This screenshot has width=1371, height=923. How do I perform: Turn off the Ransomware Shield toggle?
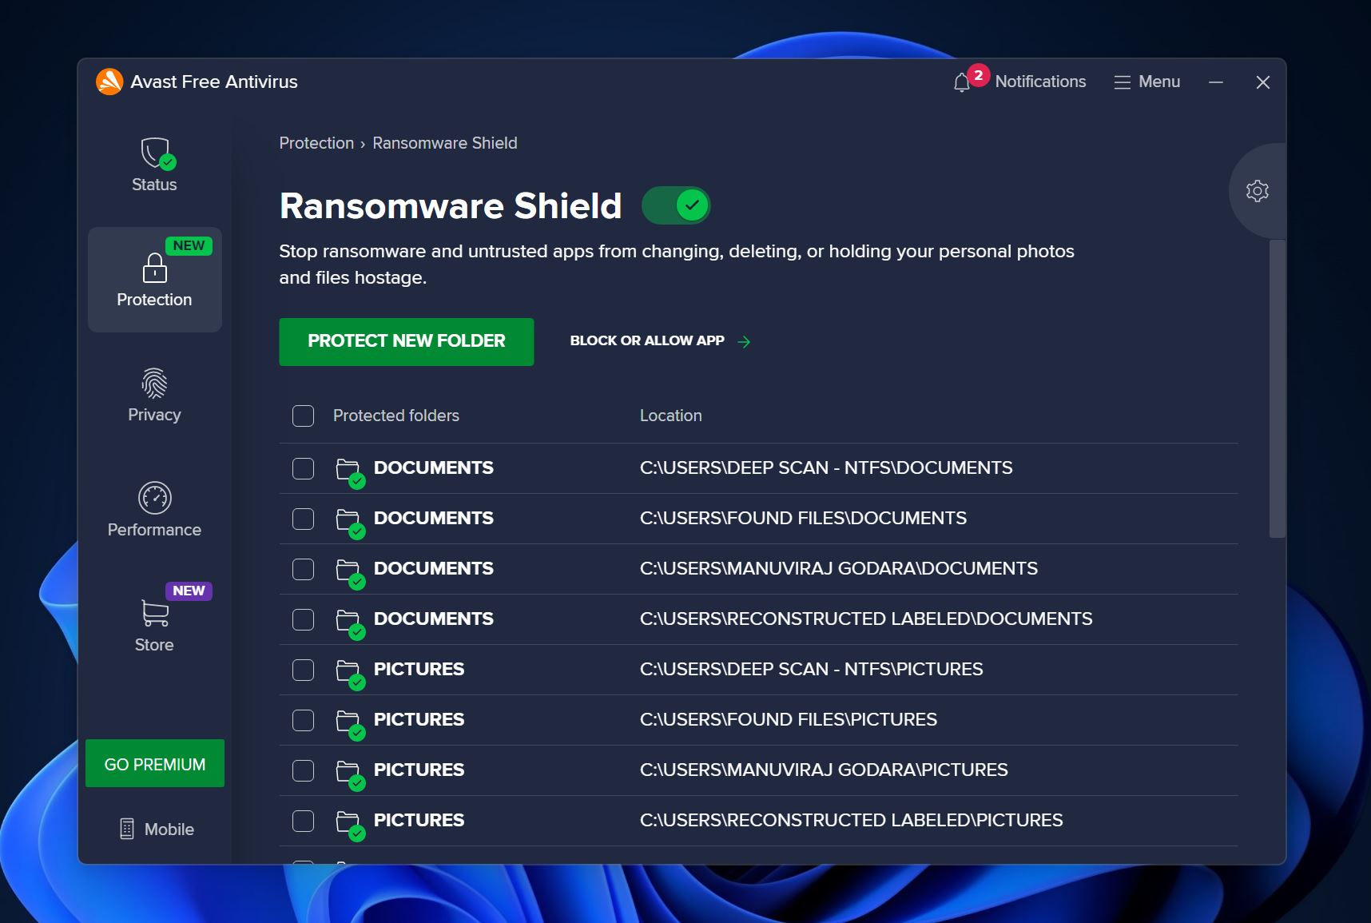(676, 205)
